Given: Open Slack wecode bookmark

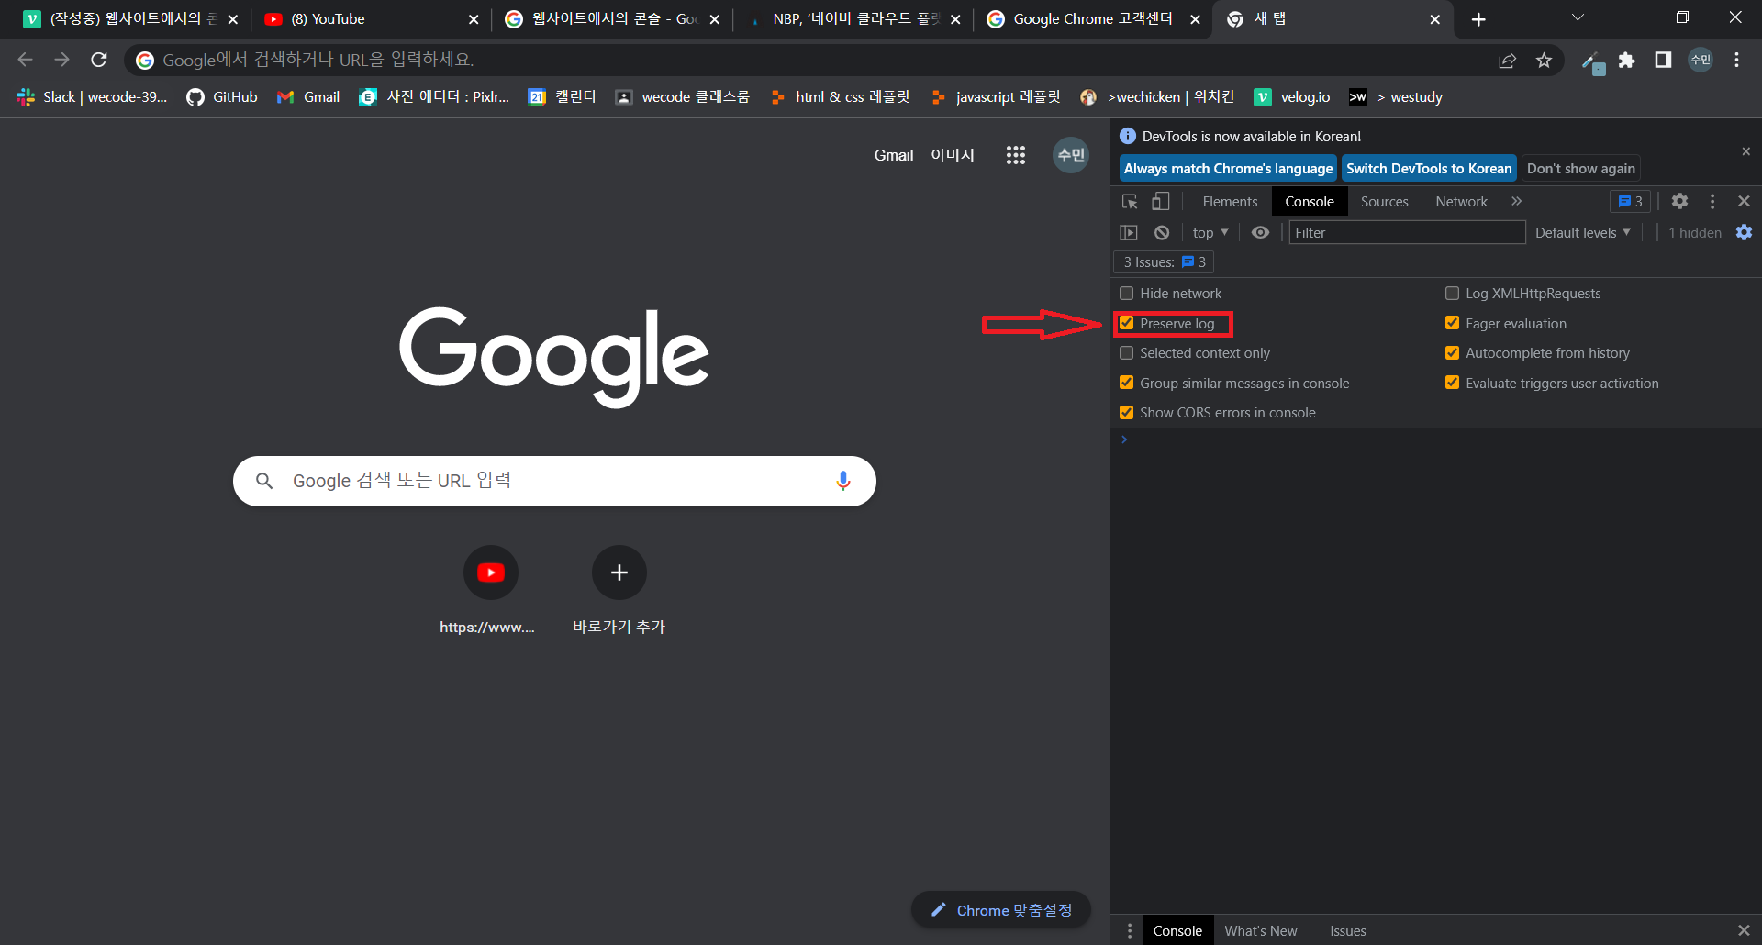Looking at the screenshot, I should coord(92,97).
